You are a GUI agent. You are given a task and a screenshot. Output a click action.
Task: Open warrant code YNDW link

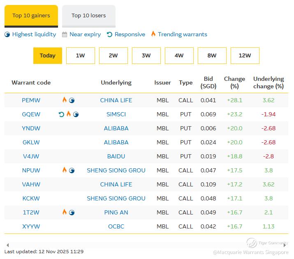[31, 128]
